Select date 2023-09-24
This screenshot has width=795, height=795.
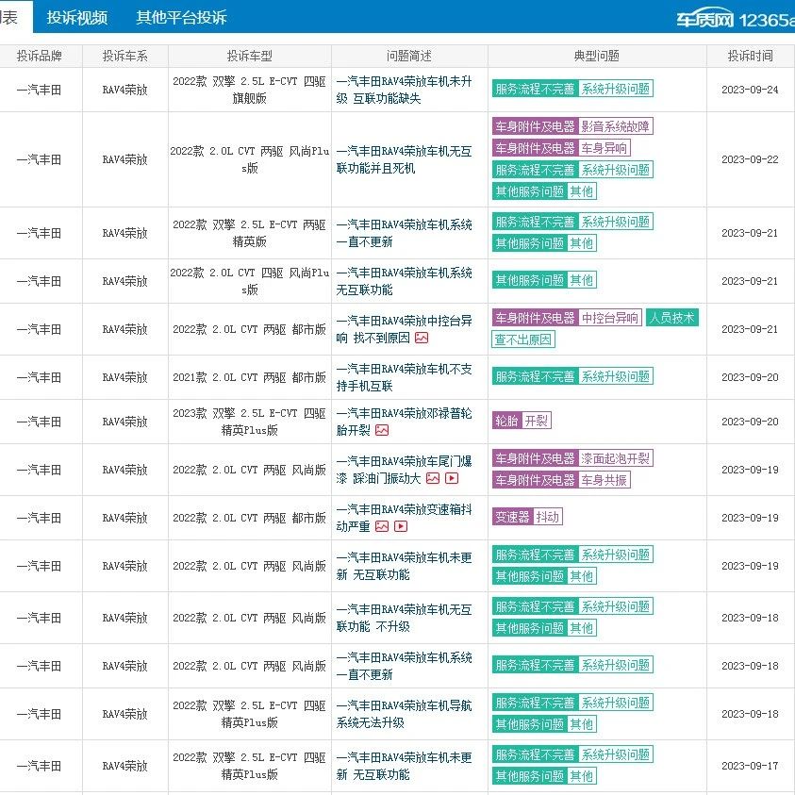coord(750,90)
